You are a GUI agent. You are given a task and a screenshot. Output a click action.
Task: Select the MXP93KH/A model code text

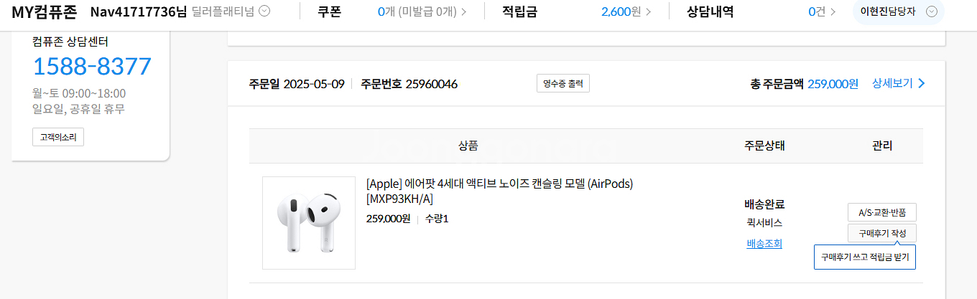[399, 199]
